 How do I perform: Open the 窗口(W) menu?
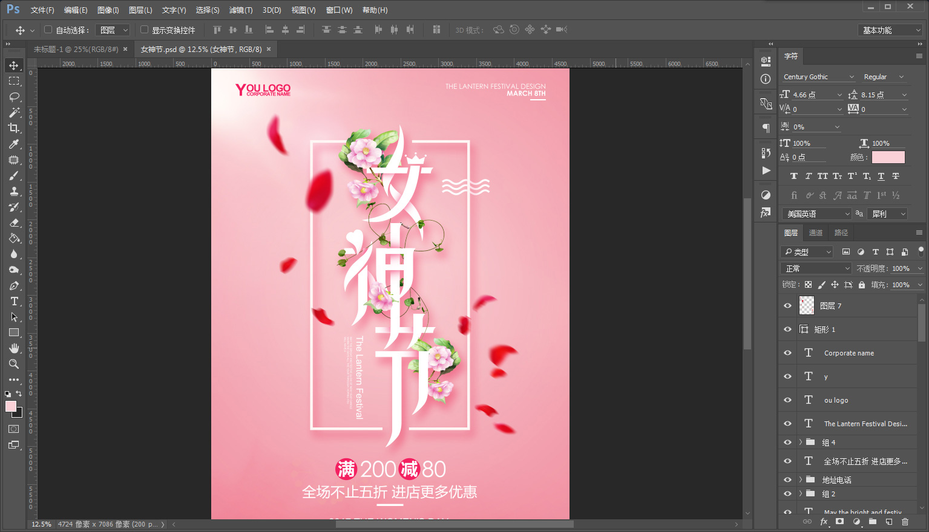(339, 10)
